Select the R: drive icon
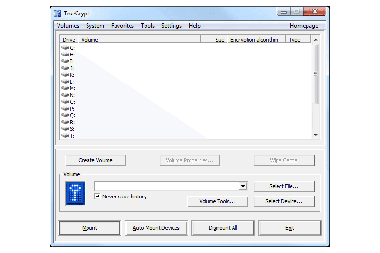 point(65,122)
